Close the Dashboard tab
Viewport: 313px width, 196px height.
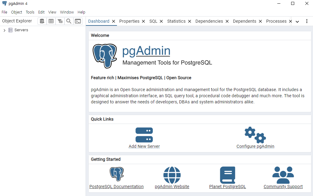(114, 21)
